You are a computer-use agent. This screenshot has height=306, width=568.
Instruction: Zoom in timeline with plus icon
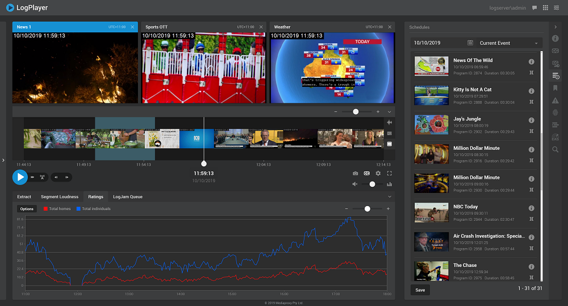[x=378, y=111]
